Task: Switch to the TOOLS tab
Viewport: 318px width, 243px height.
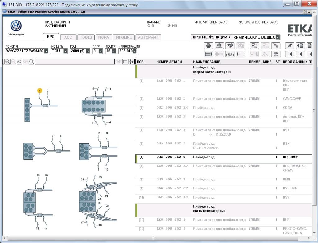Action: (x=86, y=37)
